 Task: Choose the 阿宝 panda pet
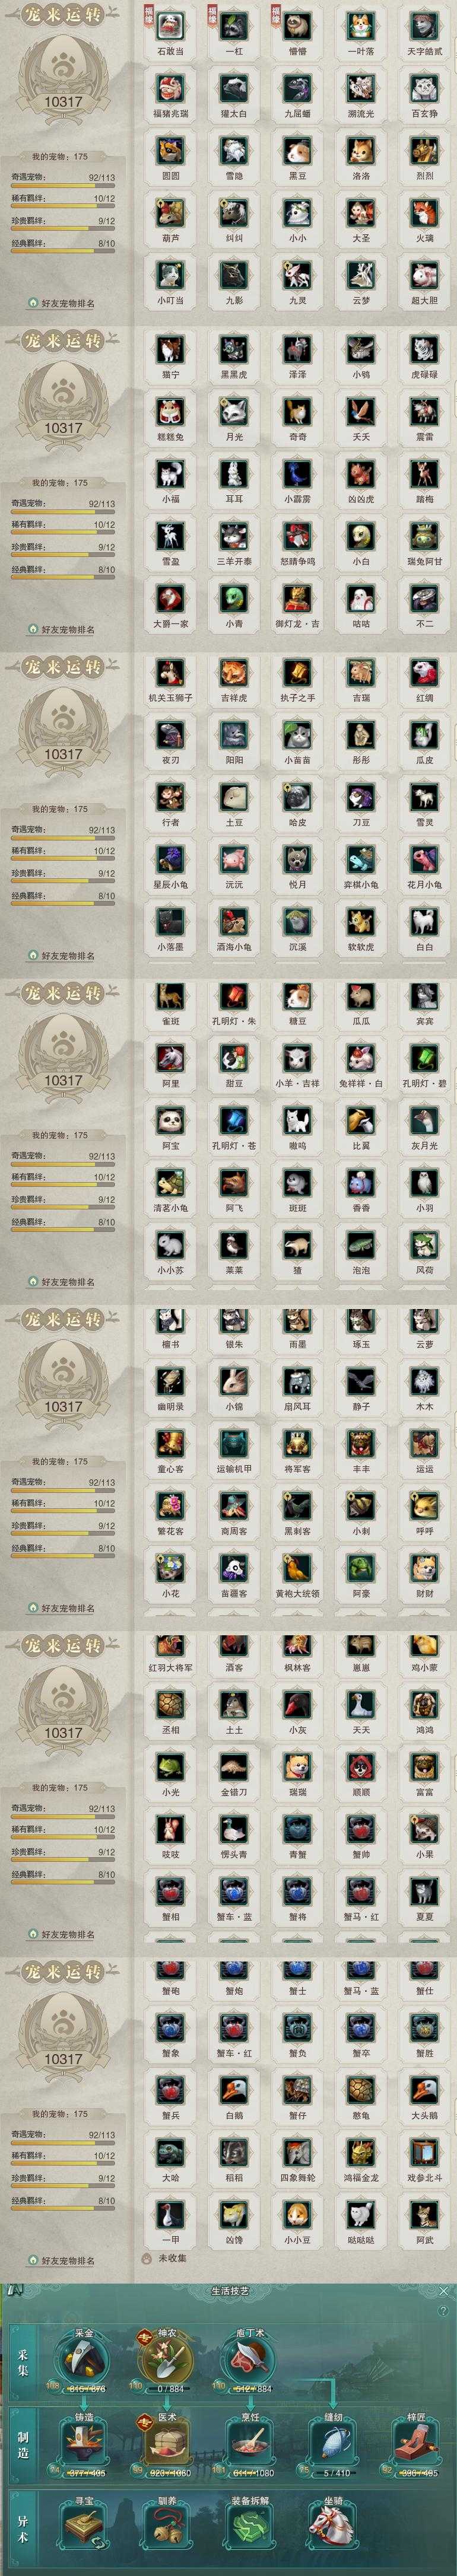coord(170,1119)
